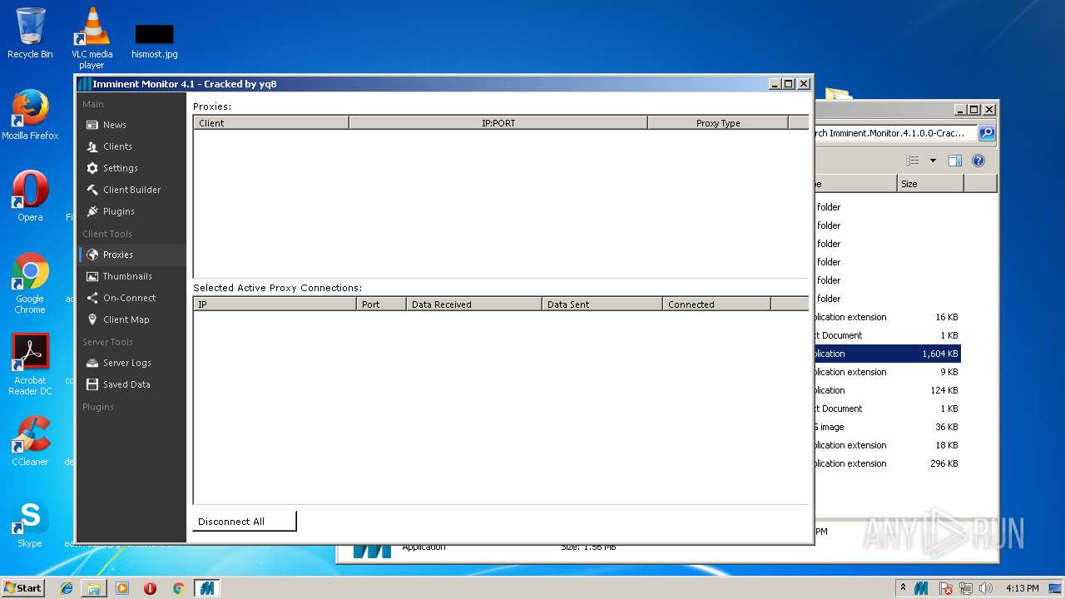Click the IP column header in connections list
Image resolution: width=1065 pixels, height=599 pixels.
point(275,304)
